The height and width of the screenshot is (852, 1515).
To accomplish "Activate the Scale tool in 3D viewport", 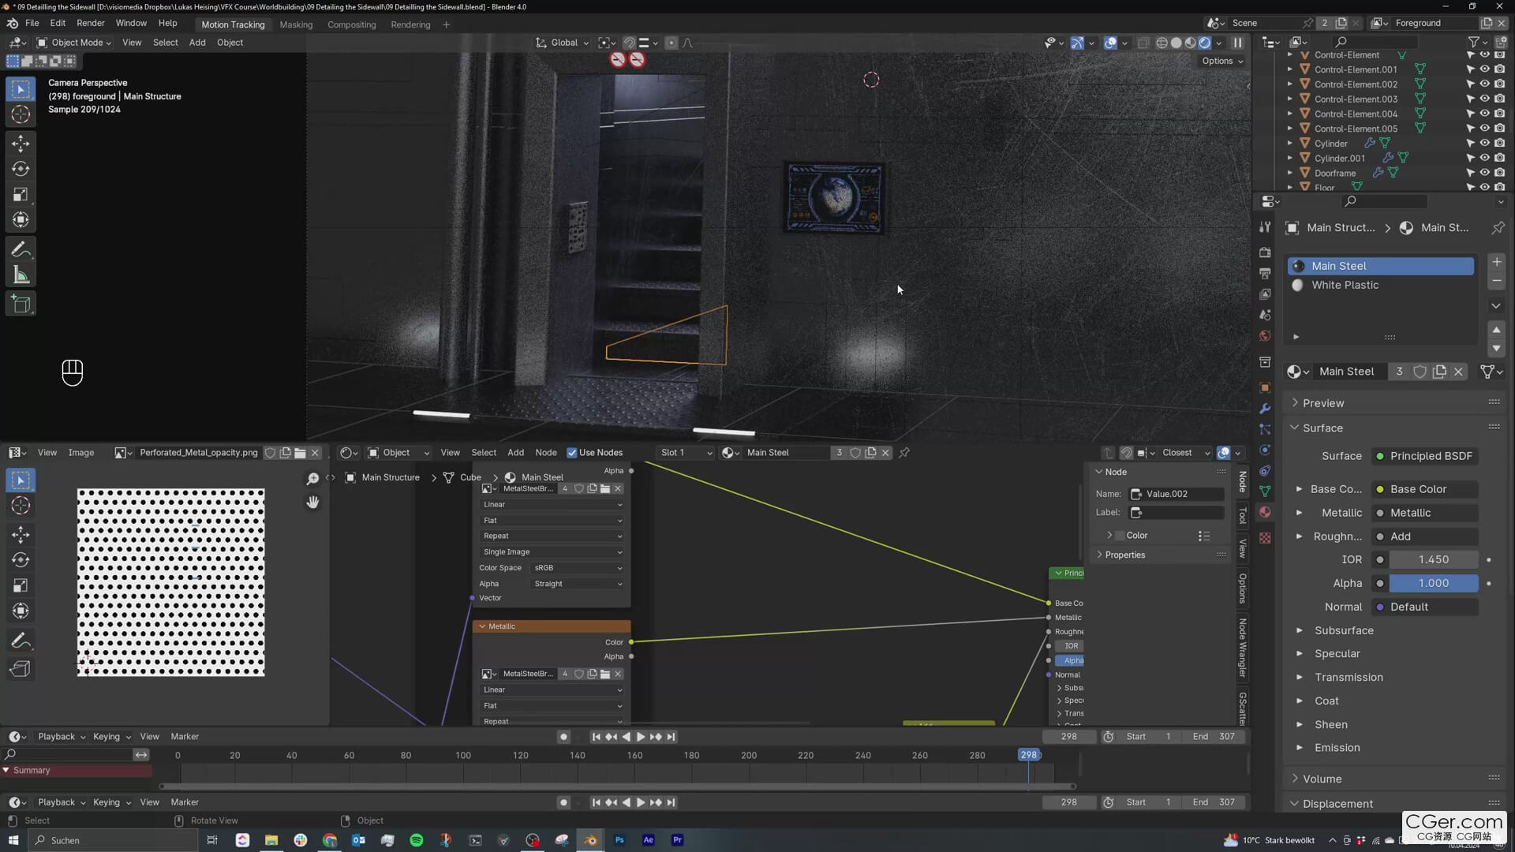I will pyautogui.click(x=21, y=195).
